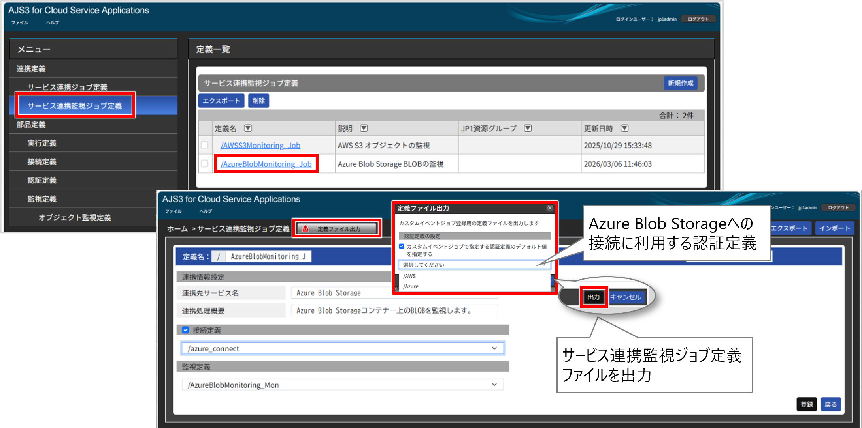Click ログアウト in the lower window
The image size is (862, 428).
coord(838,207)
